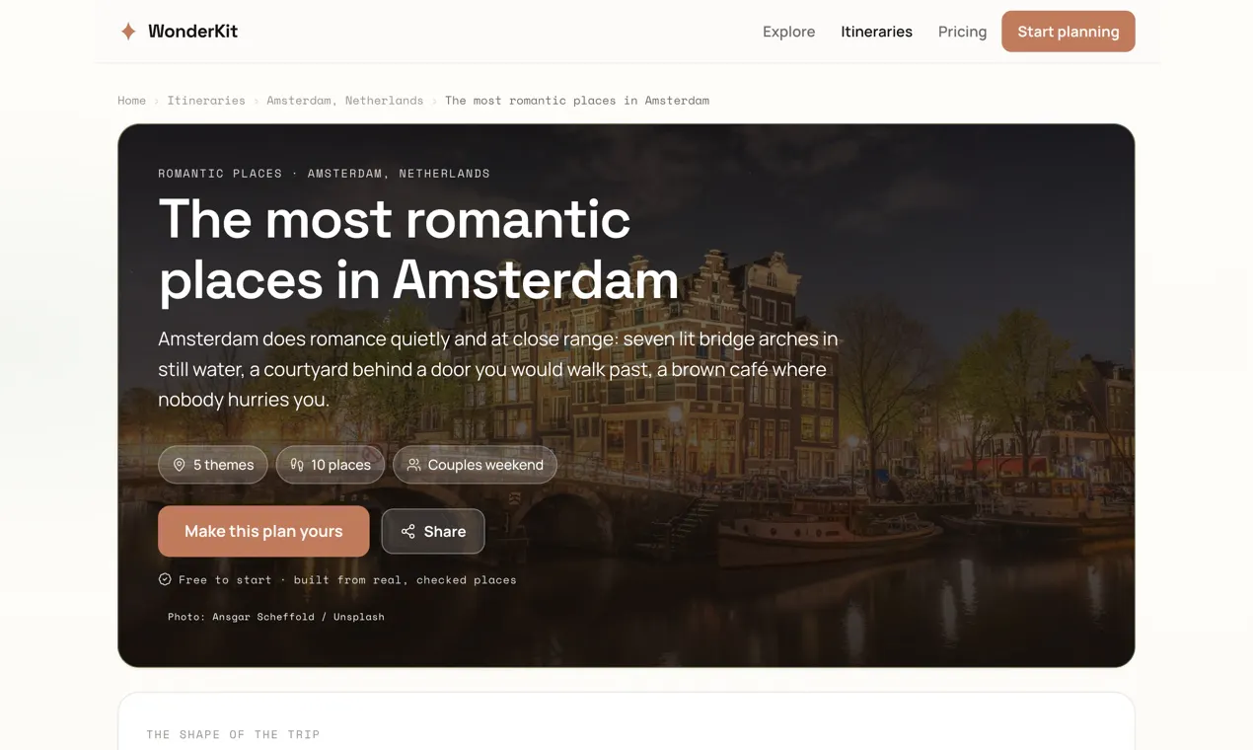Click the footsteps icon in 10 places chip
This screenshot has width=1253, height=750.
pos(297,465)
